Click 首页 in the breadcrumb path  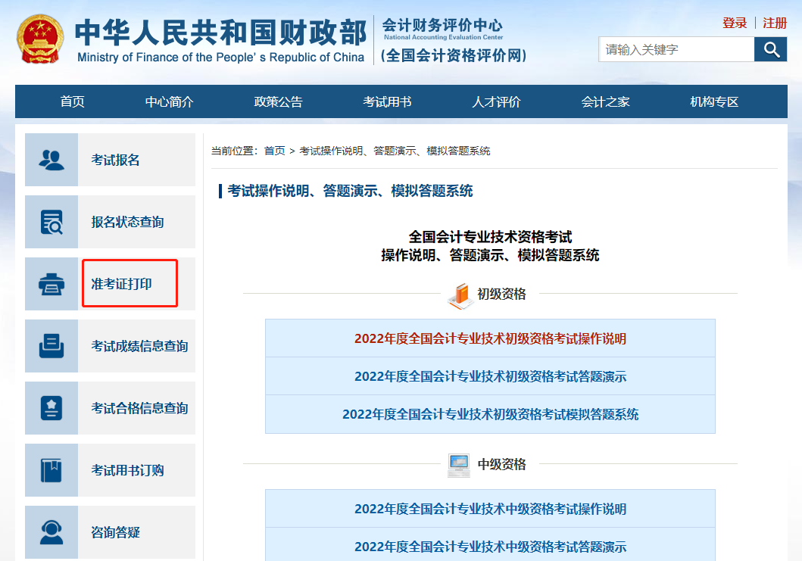(x=274, y=151)
